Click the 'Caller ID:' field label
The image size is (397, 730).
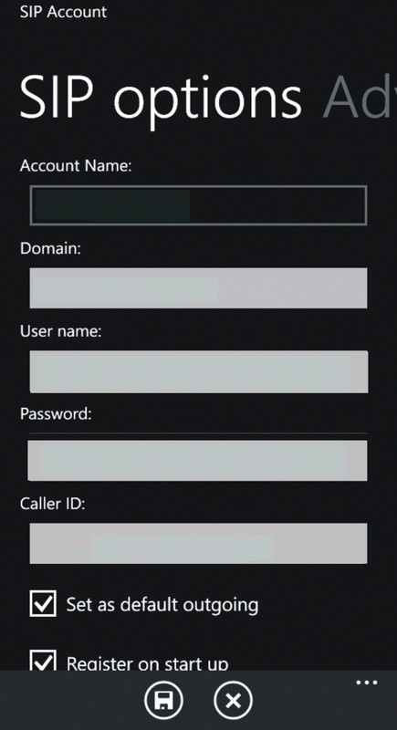click(x=53, y=504)
